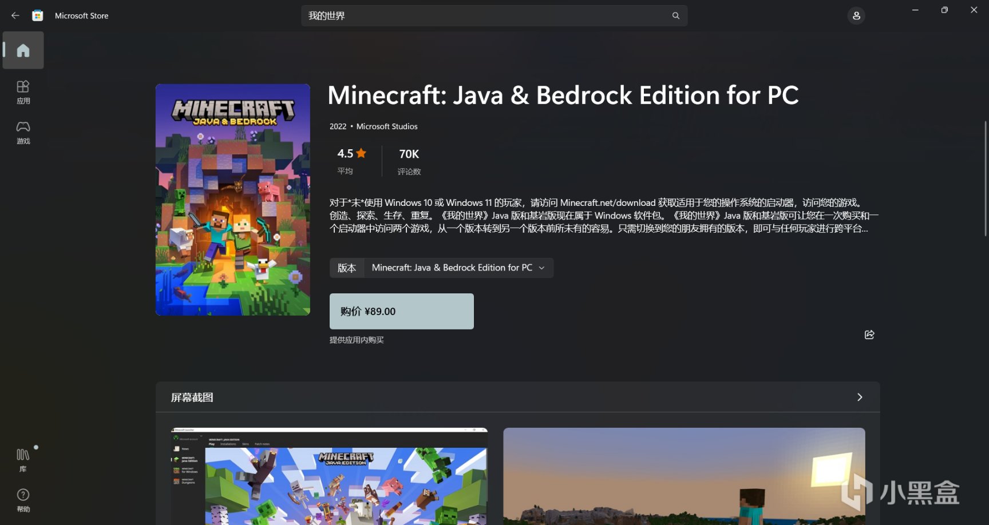This screenshot has height=525, width=989.
Task: Click the search magnifier icon
Action: (676, 15)
